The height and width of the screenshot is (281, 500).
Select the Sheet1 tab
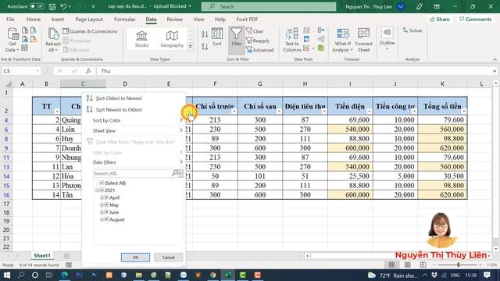(42, 256)
